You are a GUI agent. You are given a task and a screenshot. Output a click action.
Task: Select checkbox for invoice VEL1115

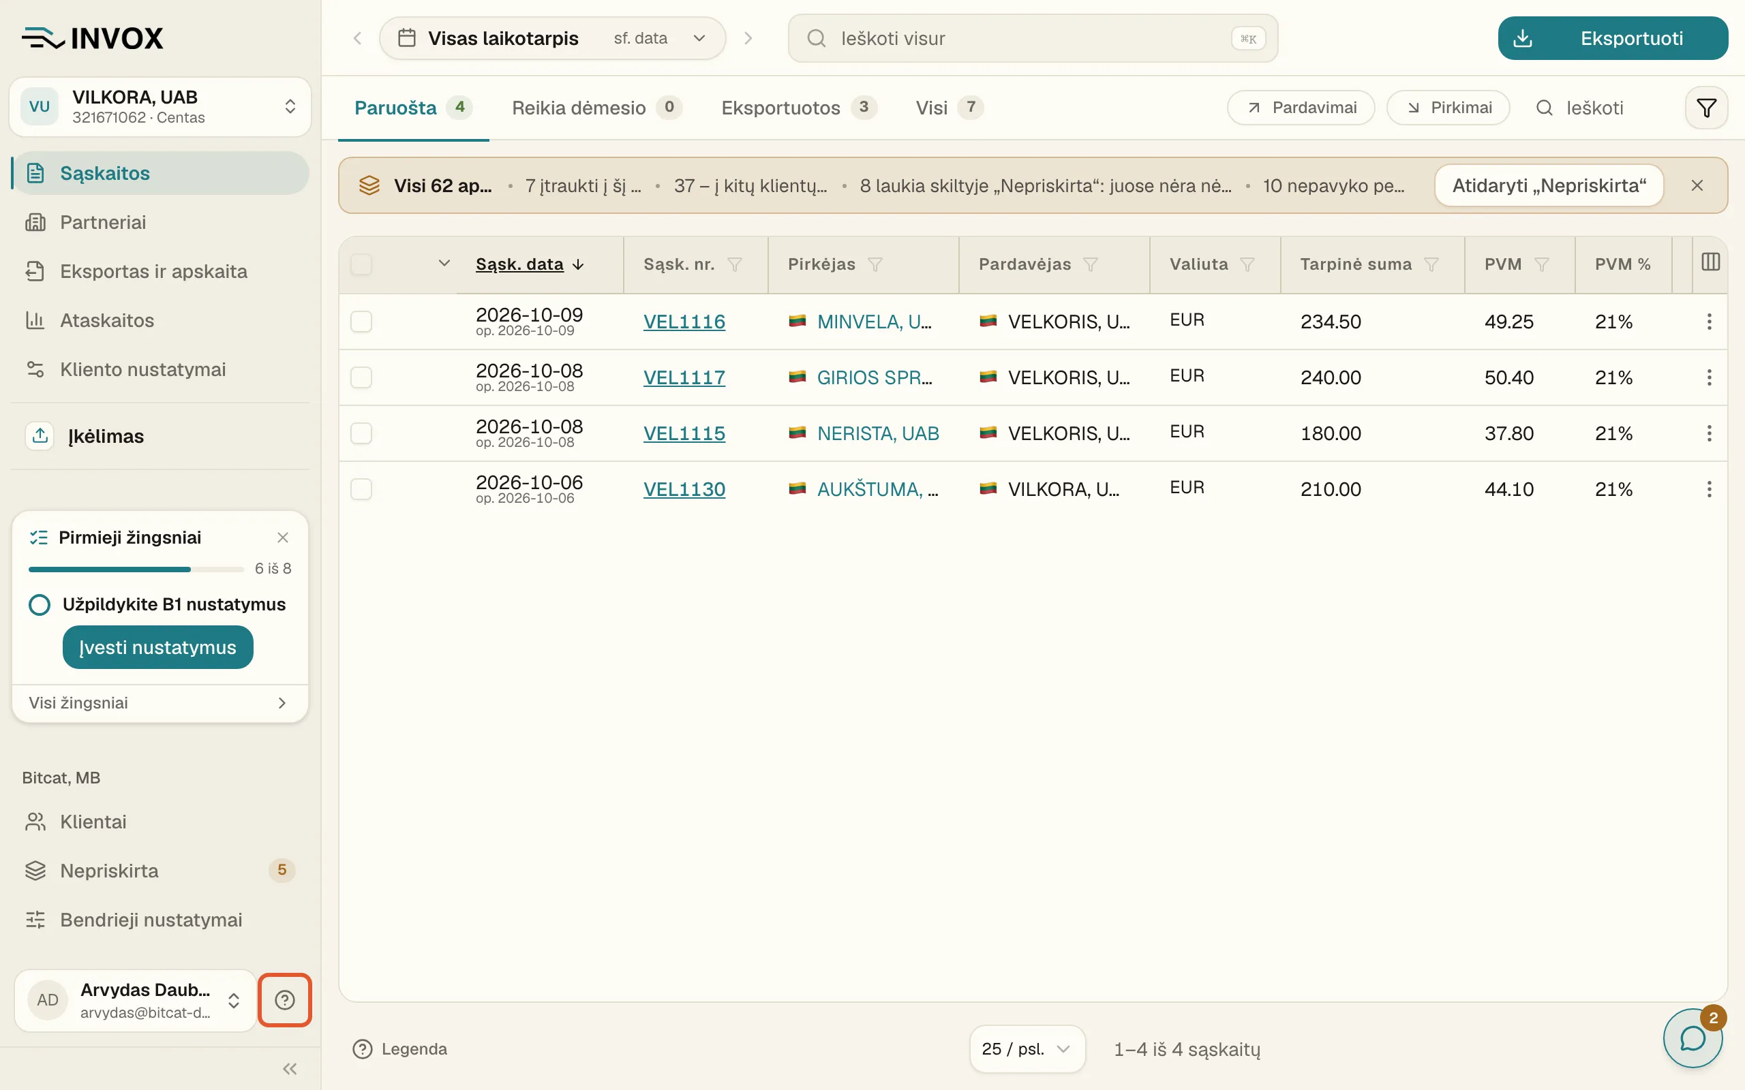pos(361,433)
